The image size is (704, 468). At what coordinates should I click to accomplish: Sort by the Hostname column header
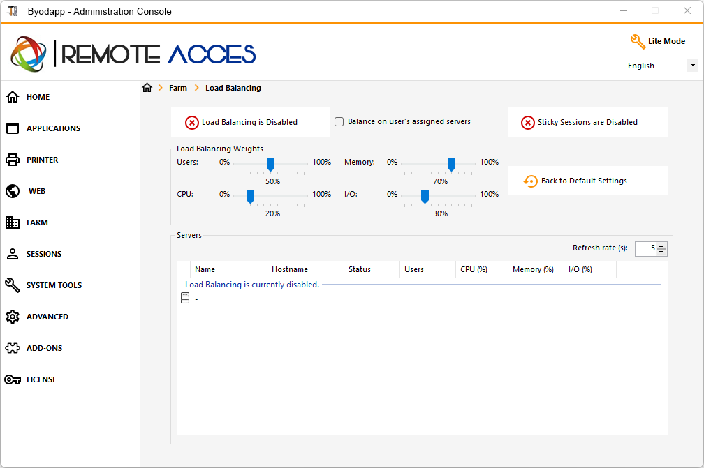(x=305, y=269)
